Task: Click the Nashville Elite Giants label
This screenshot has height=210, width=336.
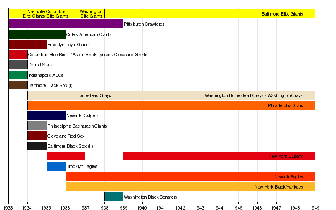Action: (34, 13)
